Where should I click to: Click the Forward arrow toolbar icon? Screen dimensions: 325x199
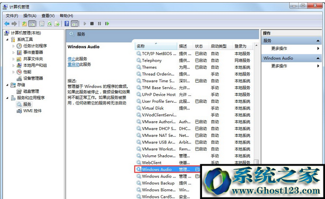(x=14, y=24)
